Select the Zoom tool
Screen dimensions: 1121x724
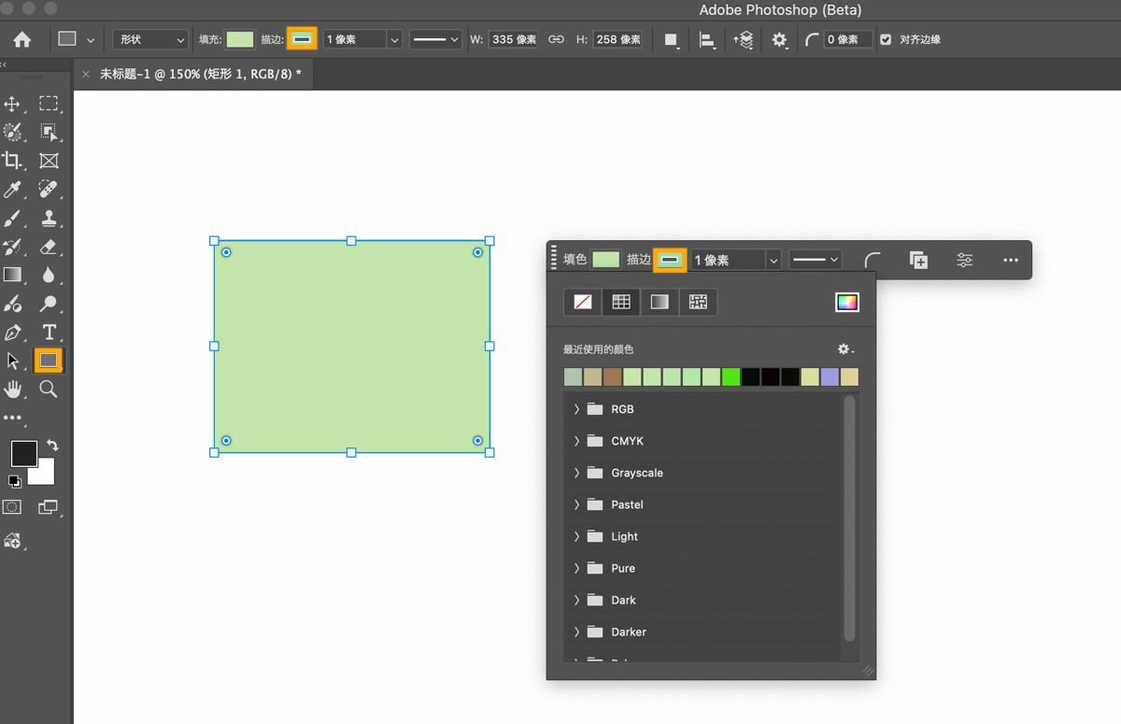[49, 390]
